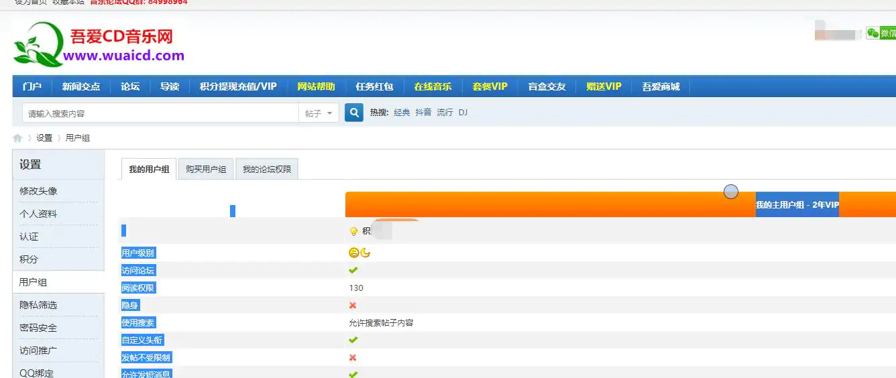Click red cross in 隐身 row
The height and width of the screenshot is (378, 896).
353,305
